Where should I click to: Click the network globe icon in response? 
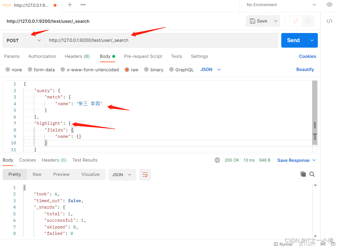[x=217, y=160]
